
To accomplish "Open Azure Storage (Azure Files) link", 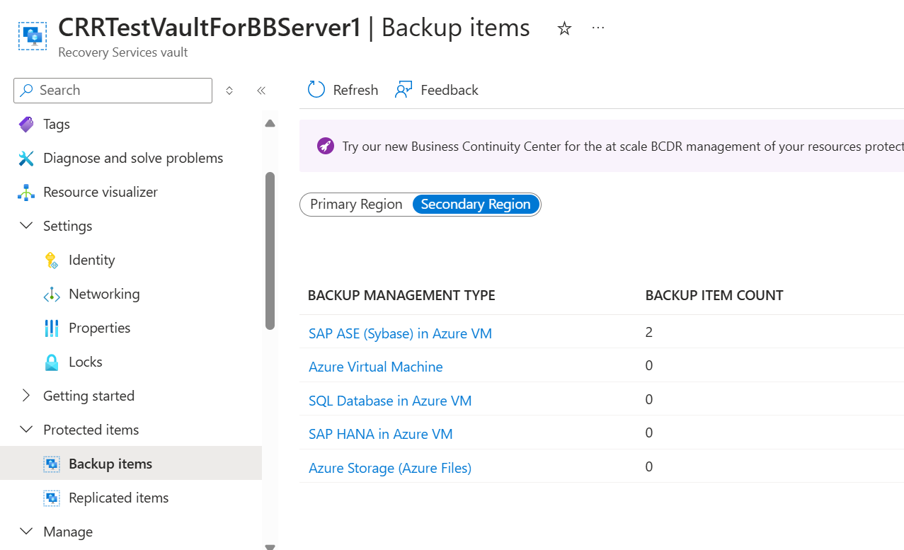I will [390, 468].
